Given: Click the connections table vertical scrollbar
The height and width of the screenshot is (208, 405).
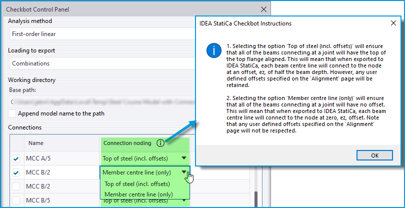Looking at the screenshot, I should coord(256,198).
